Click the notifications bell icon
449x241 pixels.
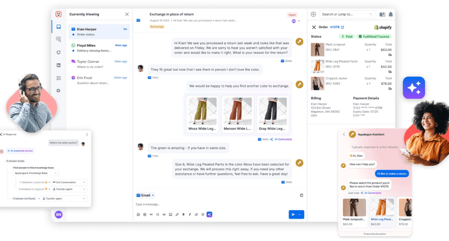point(390,15)
